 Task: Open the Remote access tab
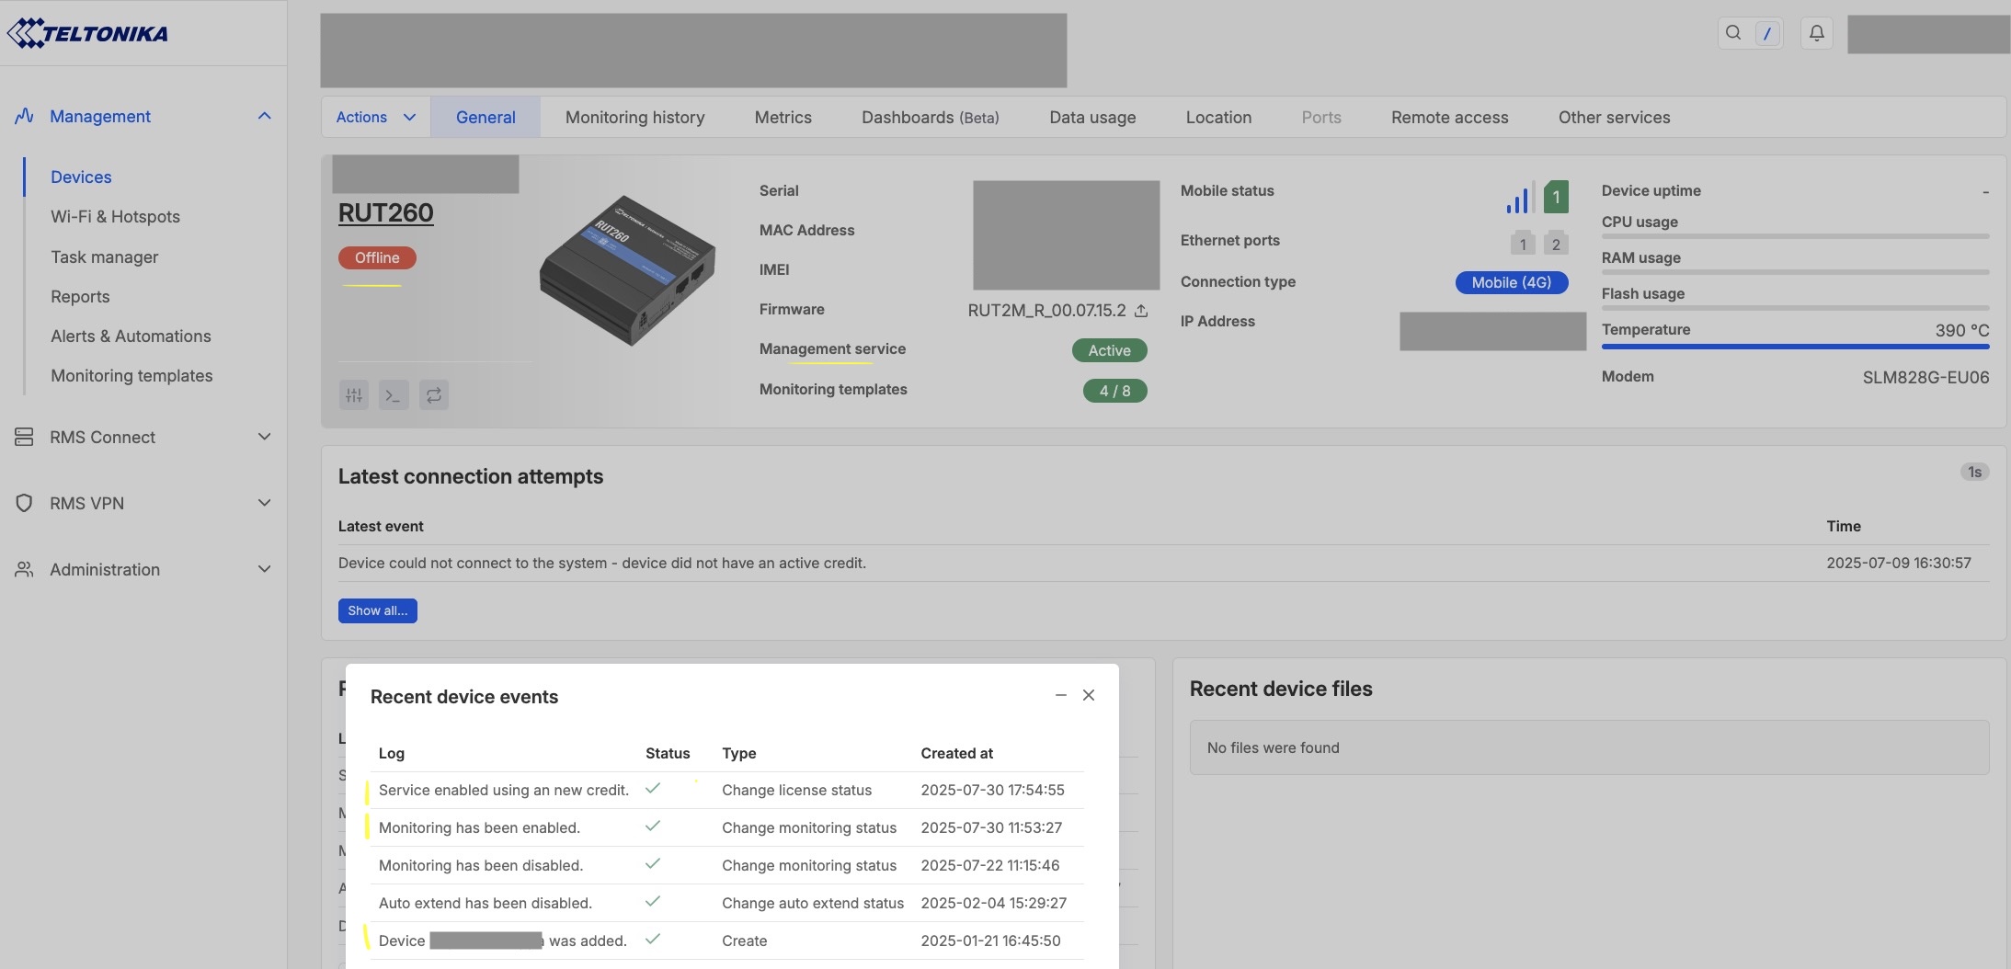click(x=1450, y=117)
